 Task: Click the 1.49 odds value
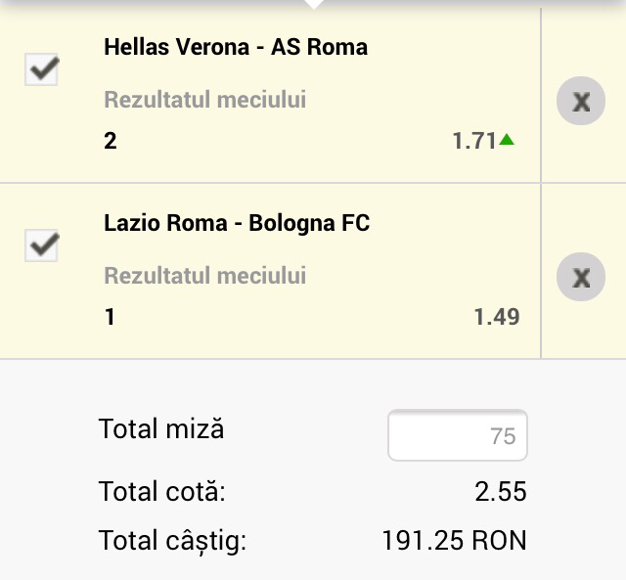point(497,317)
